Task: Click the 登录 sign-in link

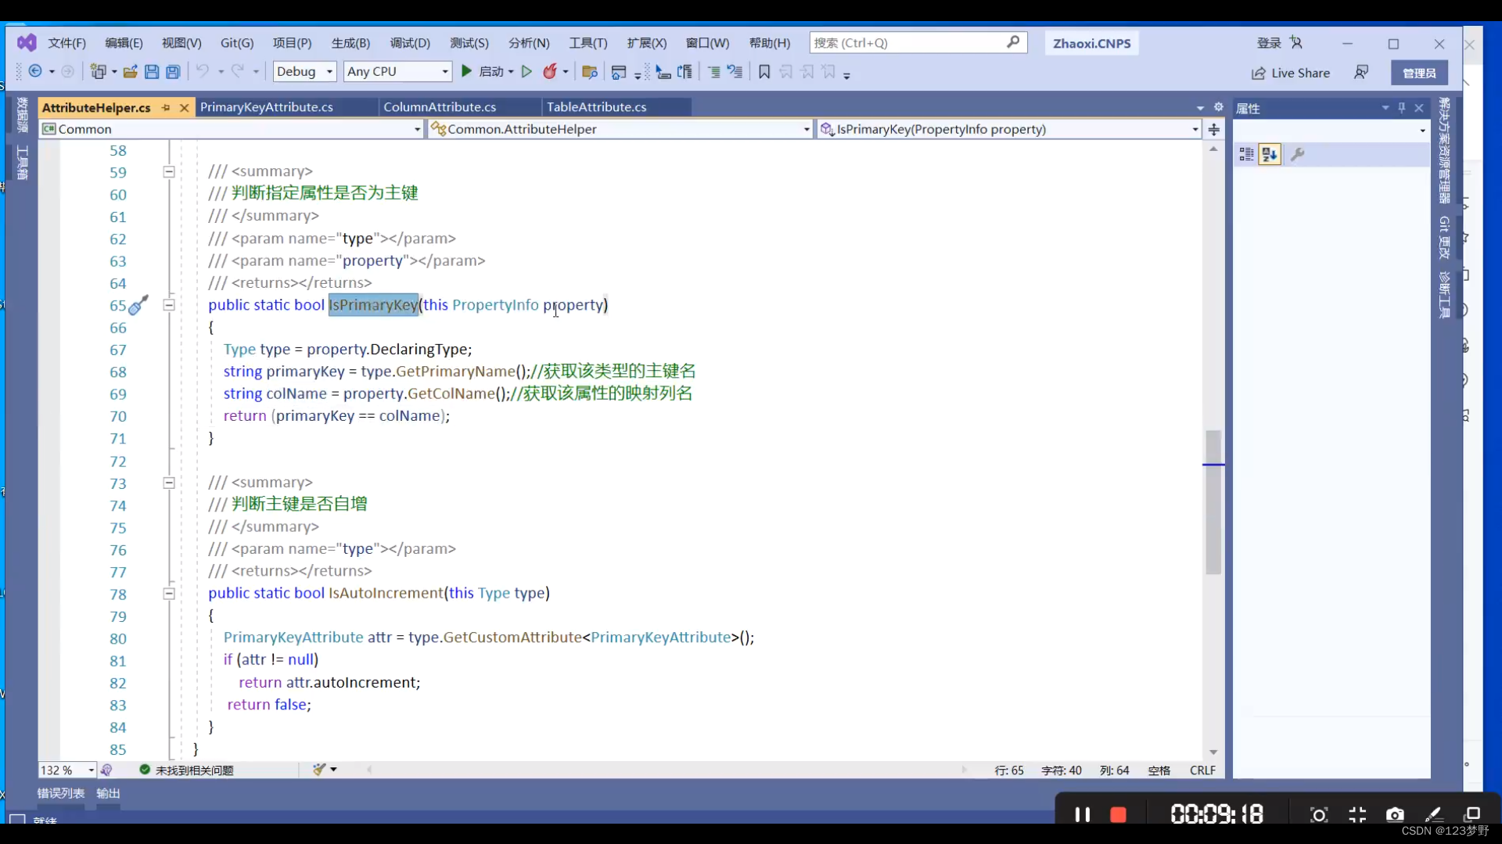Action: point(1269,43)
